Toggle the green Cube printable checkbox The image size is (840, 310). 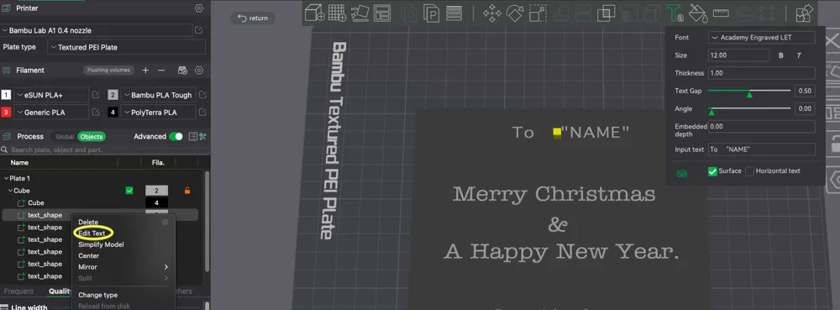(x=129, y=190)
